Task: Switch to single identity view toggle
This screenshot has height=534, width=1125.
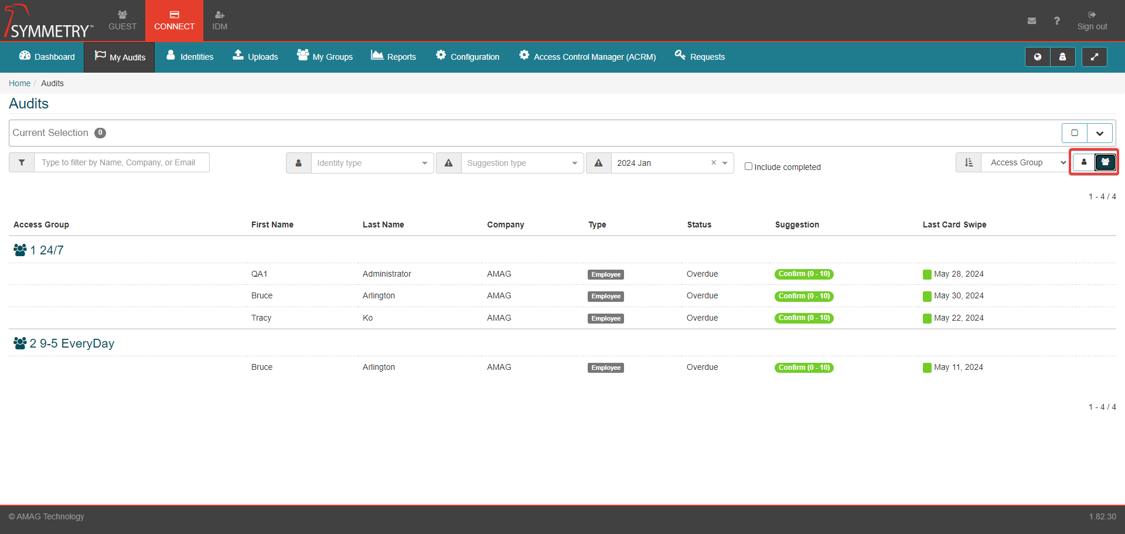Action: [x=1084, y=162]
